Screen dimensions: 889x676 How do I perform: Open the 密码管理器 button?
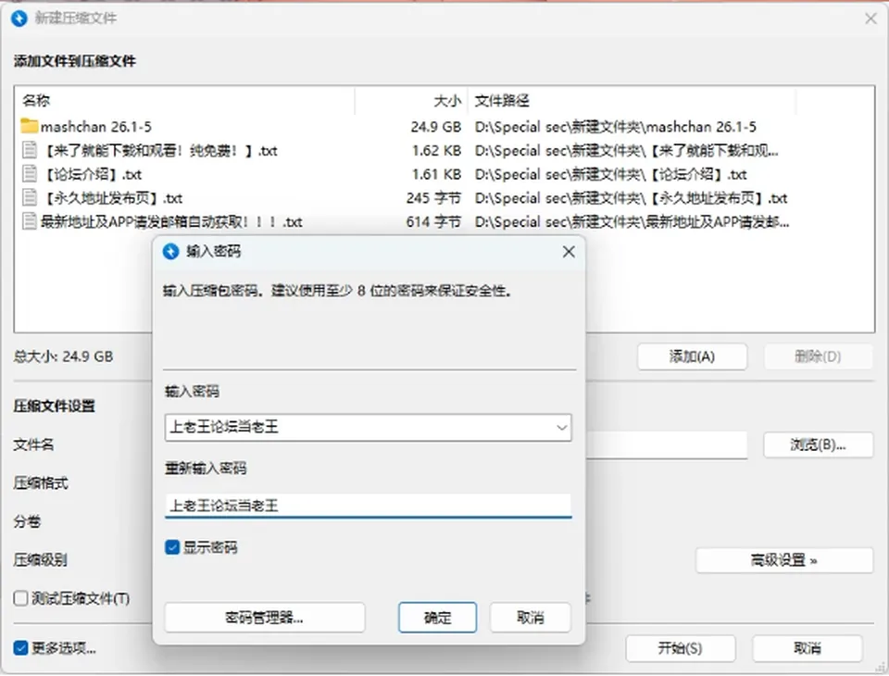tap(264, 618)
